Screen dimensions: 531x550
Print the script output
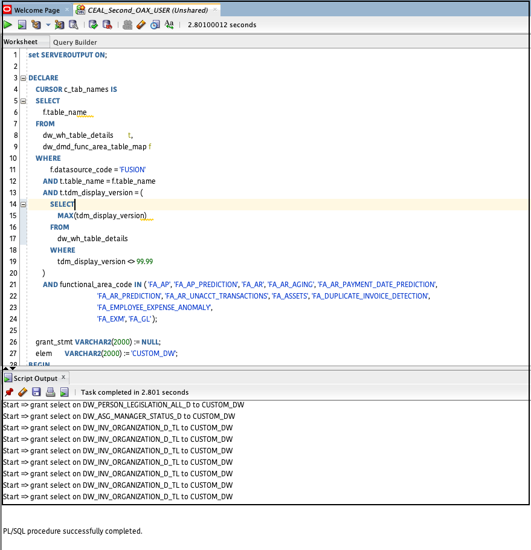click(x=51, y=392)
